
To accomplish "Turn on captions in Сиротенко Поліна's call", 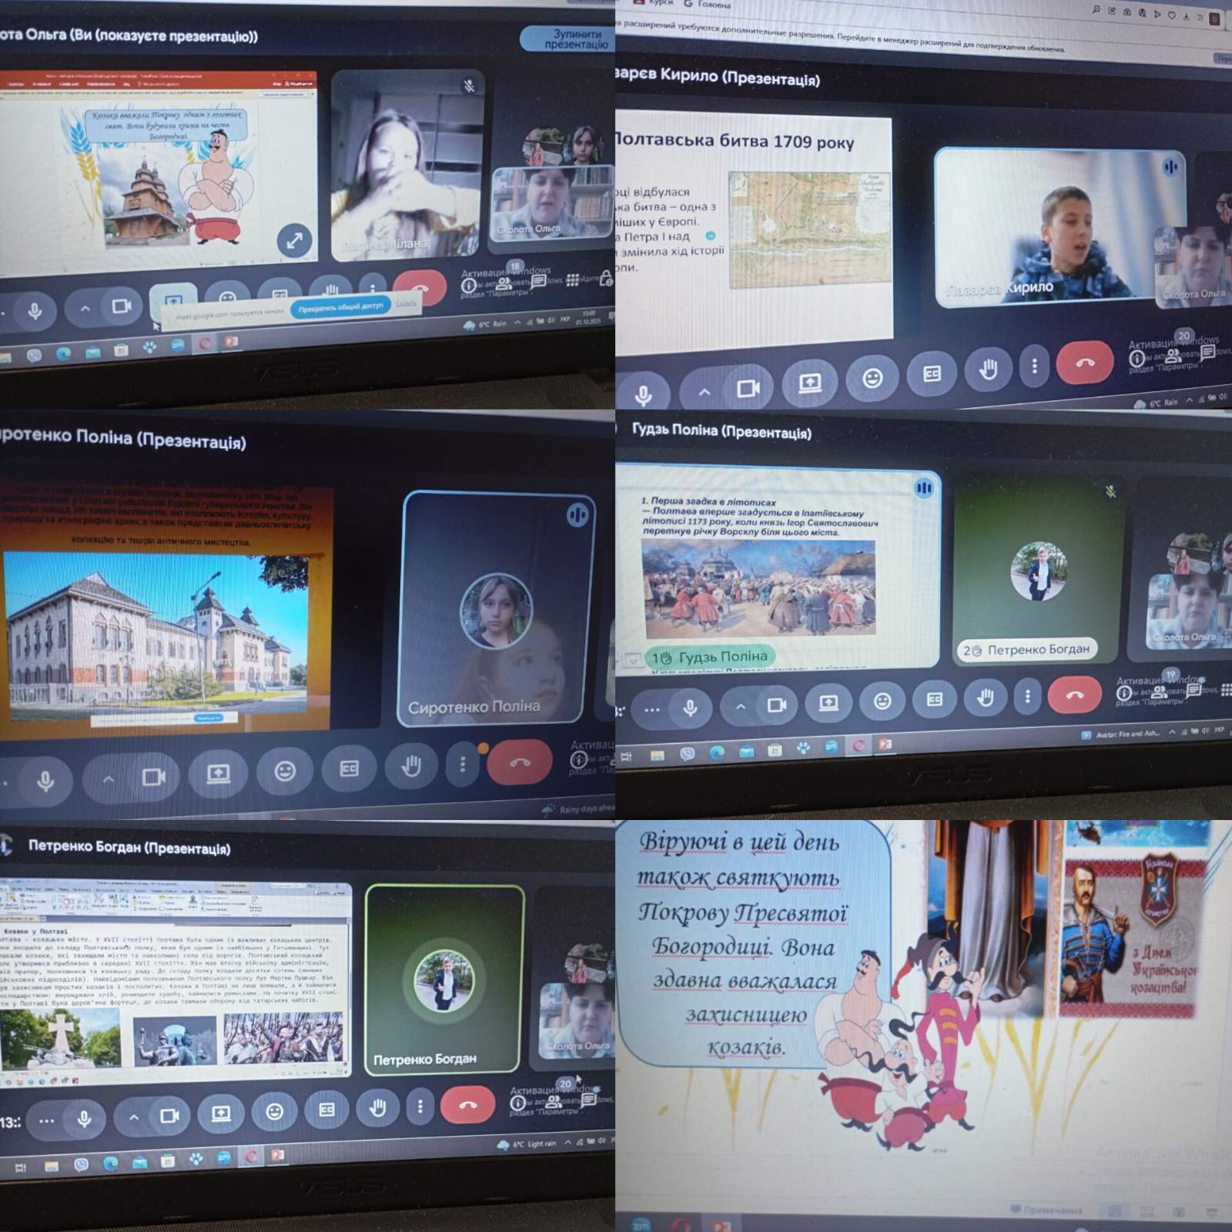I will (x=349, y=769).
